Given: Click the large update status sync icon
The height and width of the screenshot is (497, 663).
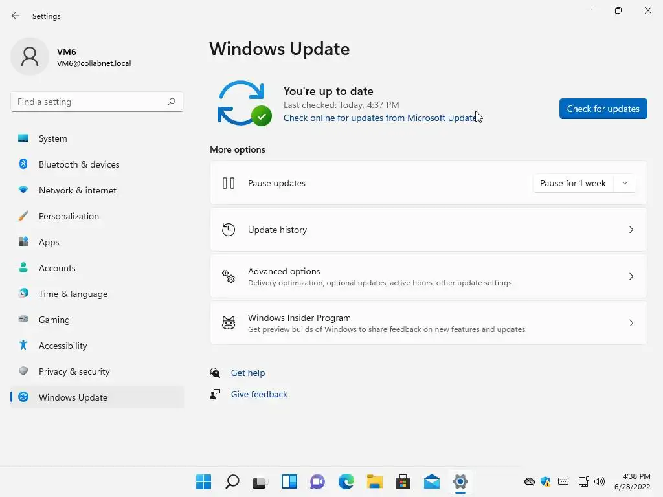Looking at the screenshot, I should coord(244,103).
